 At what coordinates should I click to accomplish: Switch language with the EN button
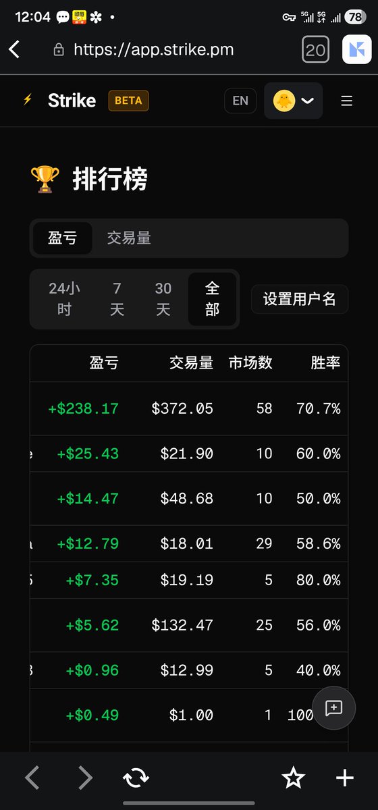(x=240, y=101)
